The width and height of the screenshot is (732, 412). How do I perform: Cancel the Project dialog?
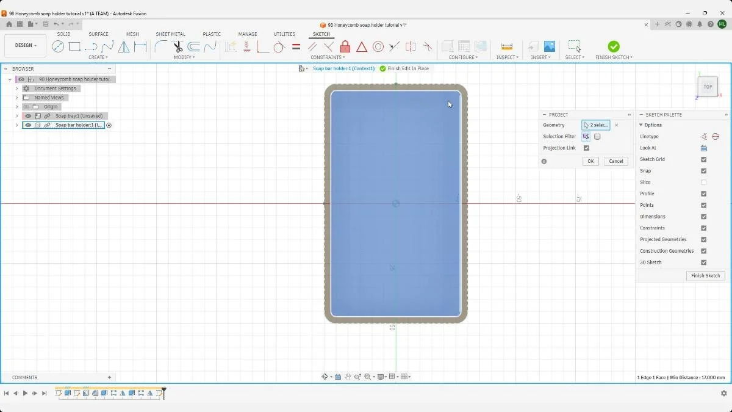coord(616,161)
